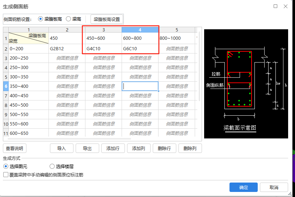This screenshot has width=295, height=197.
Task: Click the 800~1000 web height cell
Action: pos(177,38)
